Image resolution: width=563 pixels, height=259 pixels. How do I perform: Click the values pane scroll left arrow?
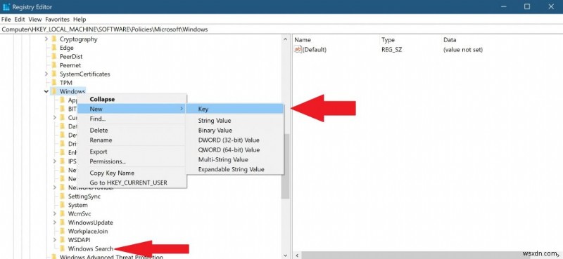tap(297, 255)
